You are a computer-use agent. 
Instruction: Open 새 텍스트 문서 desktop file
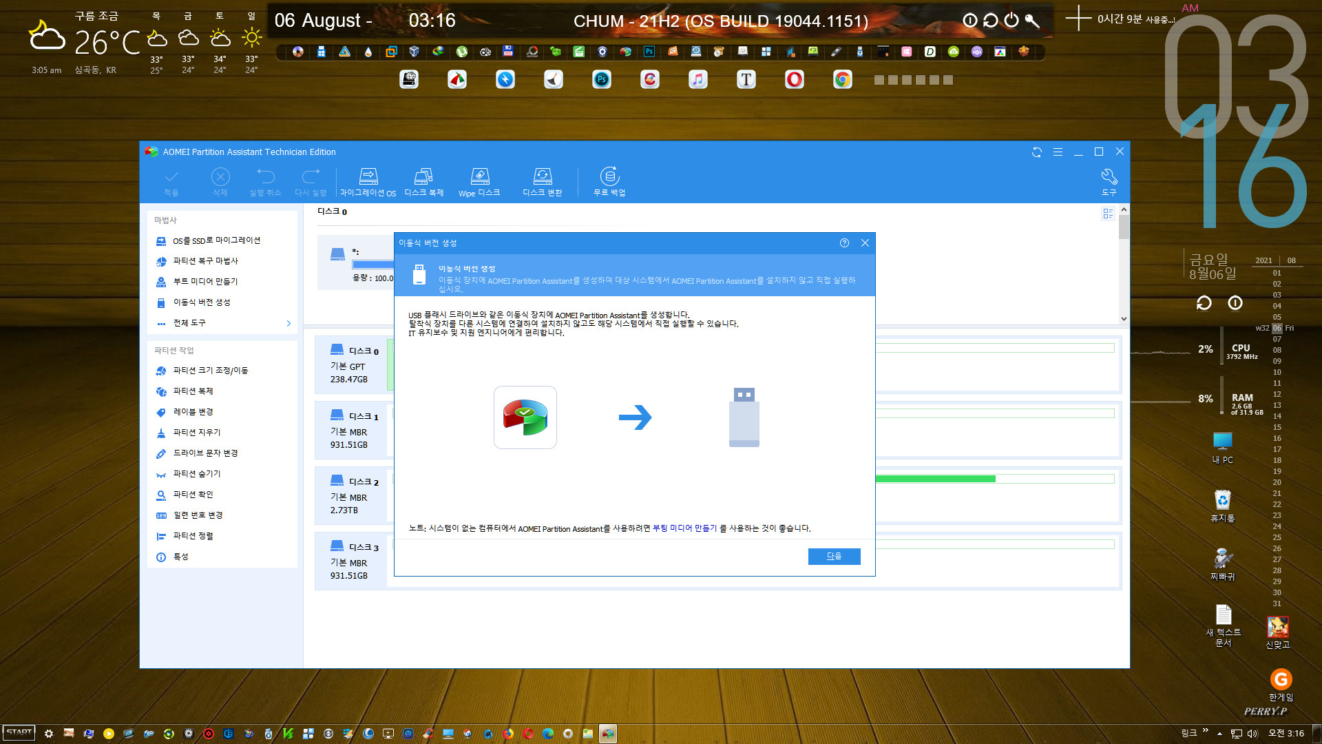(1223, 626)
